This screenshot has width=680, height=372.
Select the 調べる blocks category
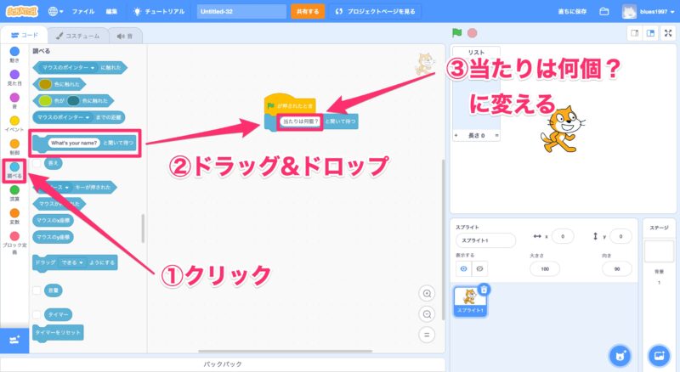coord(14,168)
